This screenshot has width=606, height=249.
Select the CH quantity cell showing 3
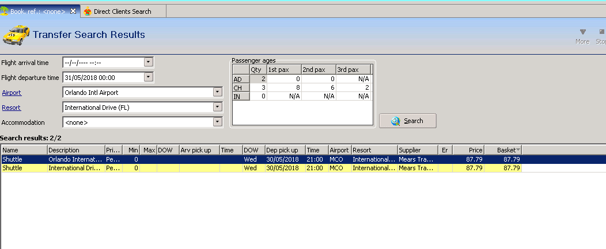[x=258, y=87]
